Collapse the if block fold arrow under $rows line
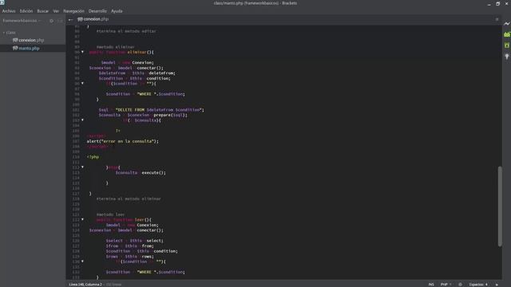 (82, 261)
